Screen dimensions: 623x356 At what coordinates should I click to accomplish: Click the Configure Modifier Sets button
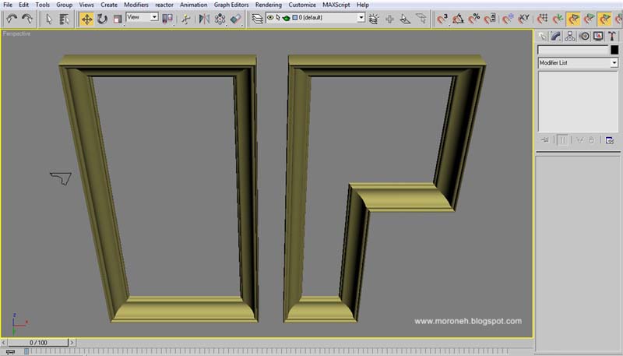point(610,140)
